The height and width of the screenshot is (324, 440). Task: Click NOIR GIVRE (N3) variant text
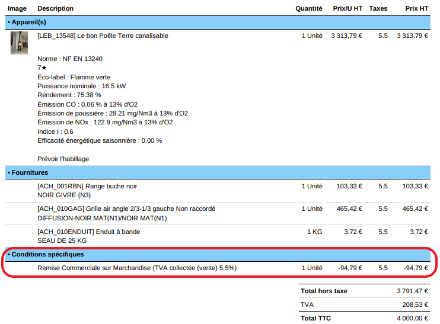point(64,195)
